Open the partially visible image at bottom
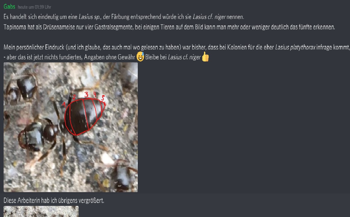Viewport: 350px width, 217px height. pyautogui.click(x=41, y=211)
